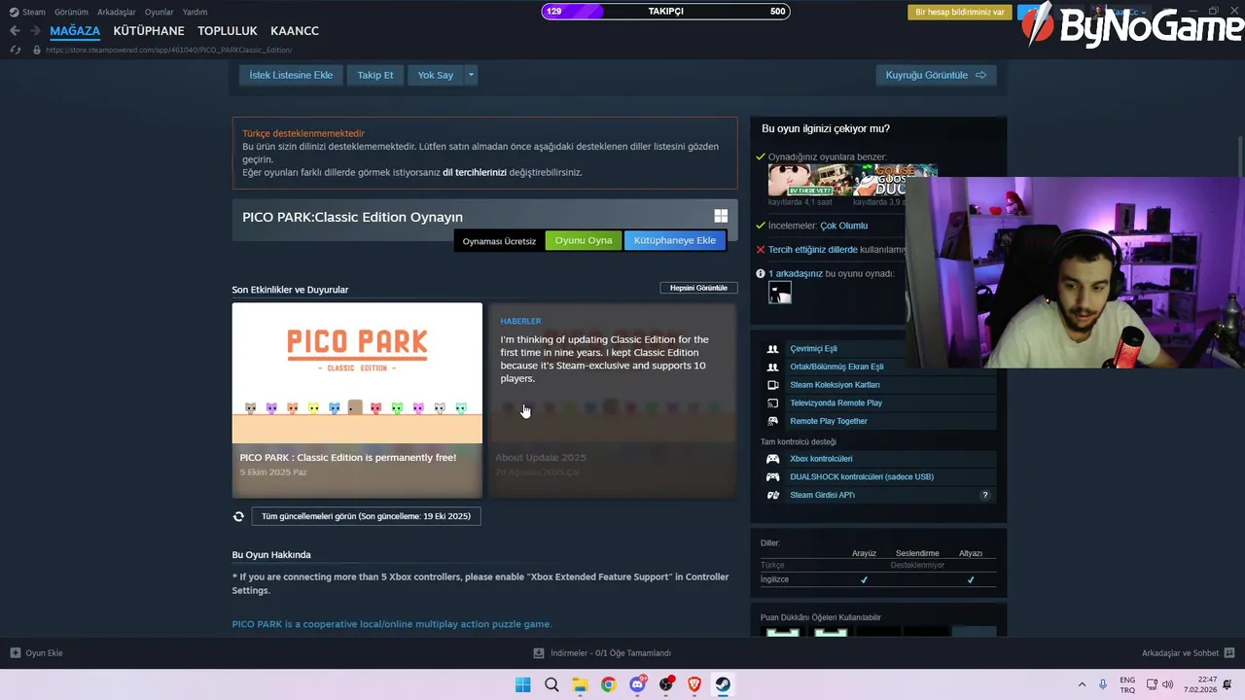Open Tercih ettiğiniz dillerde link

[812, 250]
